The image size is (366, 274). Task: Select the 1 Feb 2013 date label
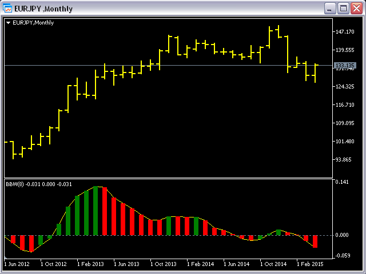pos(90,264)
